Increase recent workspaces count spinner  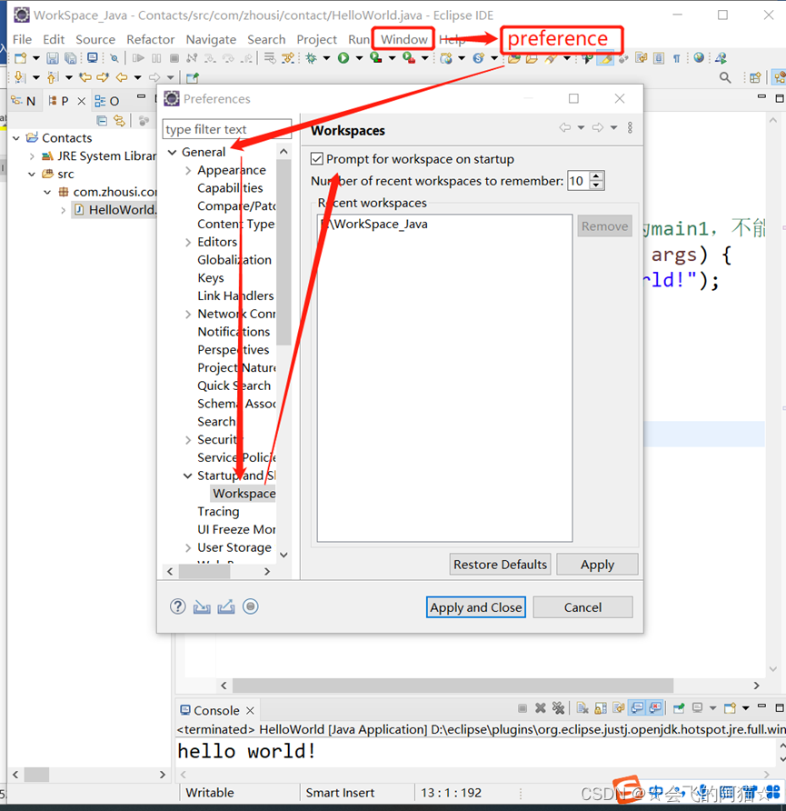[596, 175]
